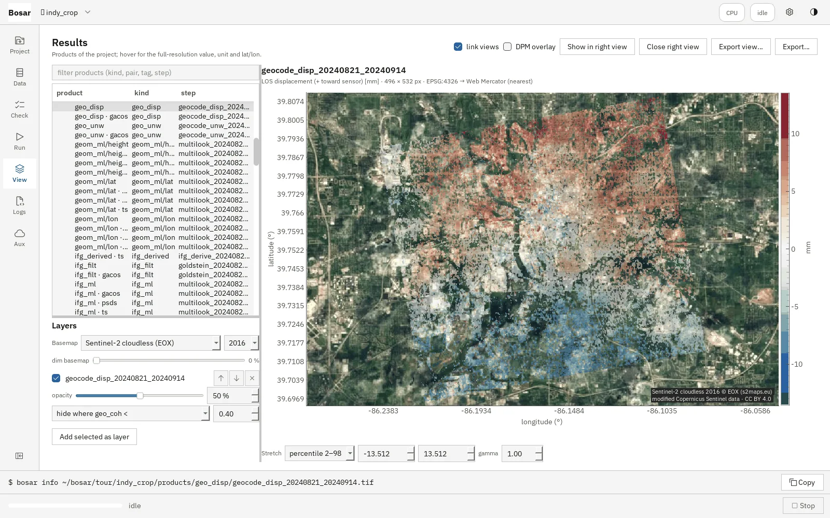Image resolution: width=830 pixels, height=518 pixels.
Task: Select the ifg_derived · ts product row
Action: point(153,256)
